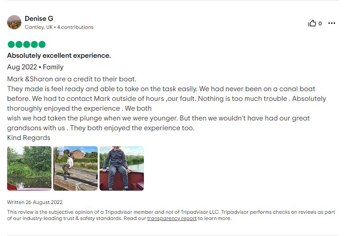346x236 pixels.
Task: Click the Cantley, UK location text
Action: pyautogui.click(x=39, y=27)
